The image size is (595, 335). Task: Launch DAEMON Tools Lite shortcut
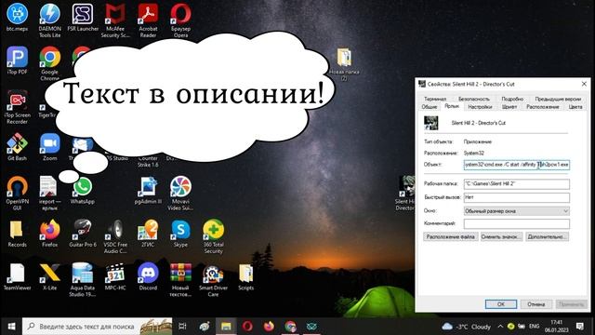click(x=49, y=20)
